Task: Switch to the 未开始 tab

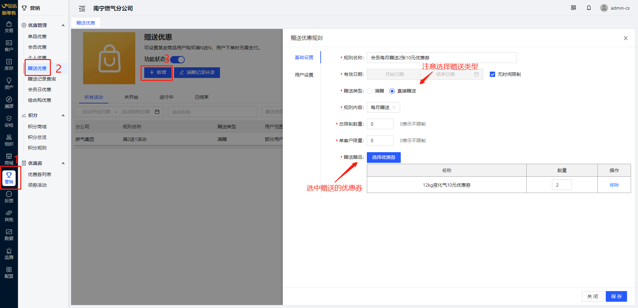Action: [x=131, y=97]
